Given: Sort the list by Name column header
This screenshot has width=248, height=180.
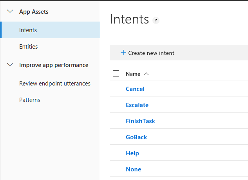Looking at the screenshot, I should (133, 74).
